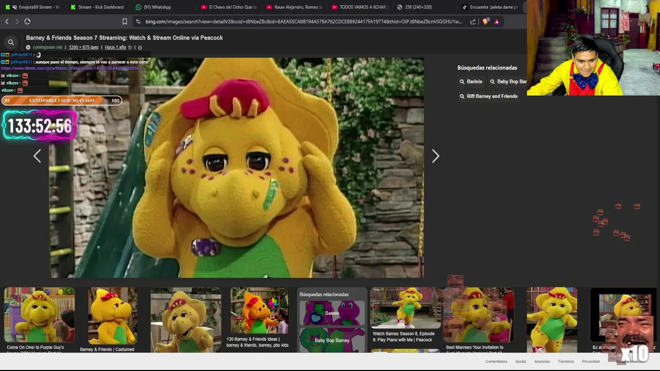Click the main Baby Bop image

click(237, 168)
